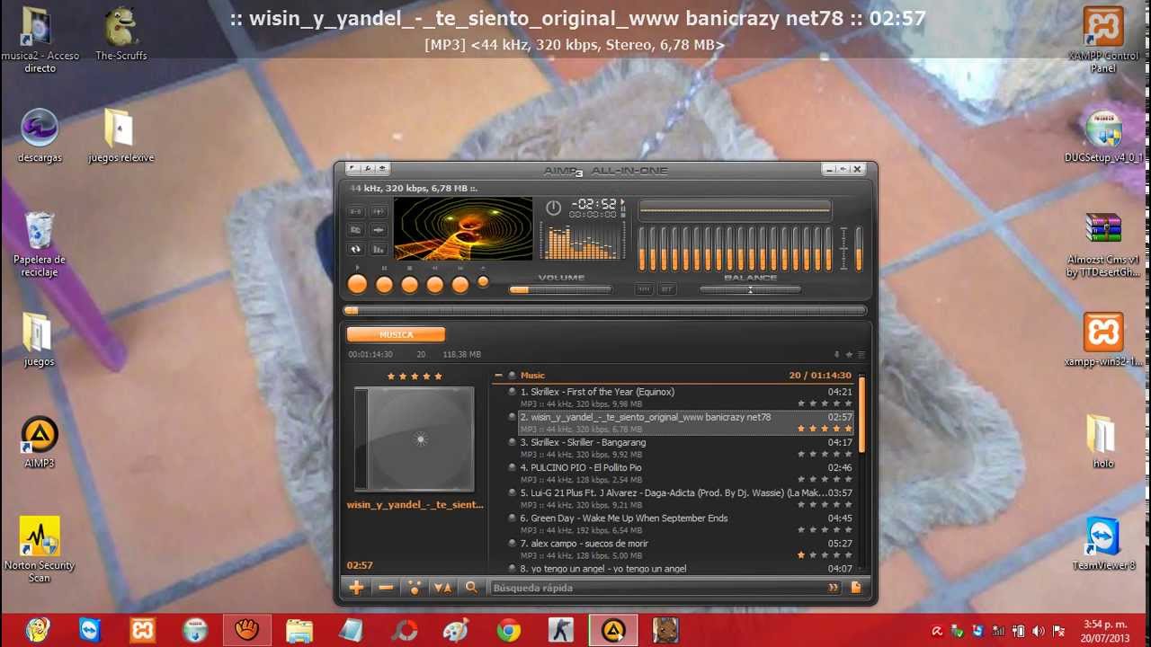Image resolution: width=1151 pixels, height=647 pixels.
Task: Open the equalizer bars button
Action: point(379,249)
